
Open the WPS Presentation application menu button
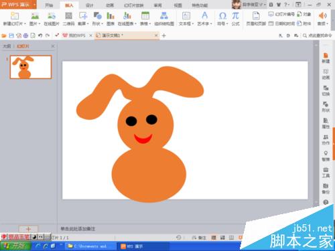coord(18,5)
